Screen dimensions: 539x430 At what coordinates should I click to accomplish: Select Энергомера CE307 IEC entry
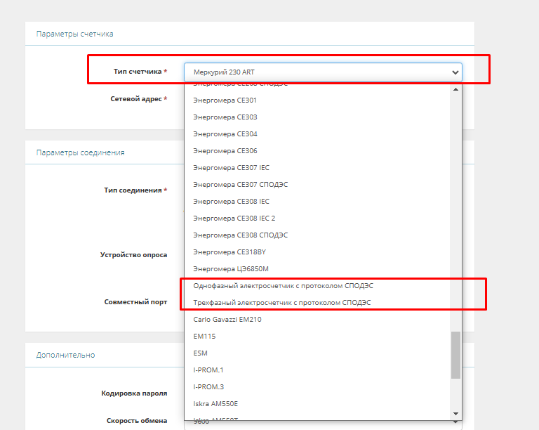(x=317, y=168)
